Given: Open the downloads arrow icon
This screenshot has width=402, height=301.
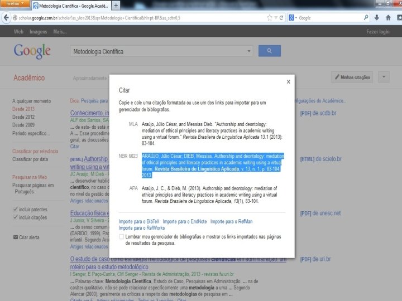Looking at the screenshot, I should 377,18.
